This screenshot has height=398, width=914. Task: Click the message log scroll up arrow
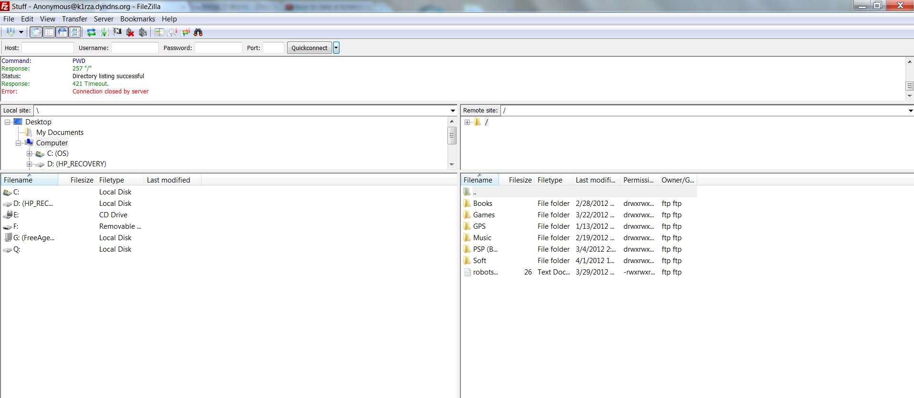pyautogui.click(x=910, y=61)
